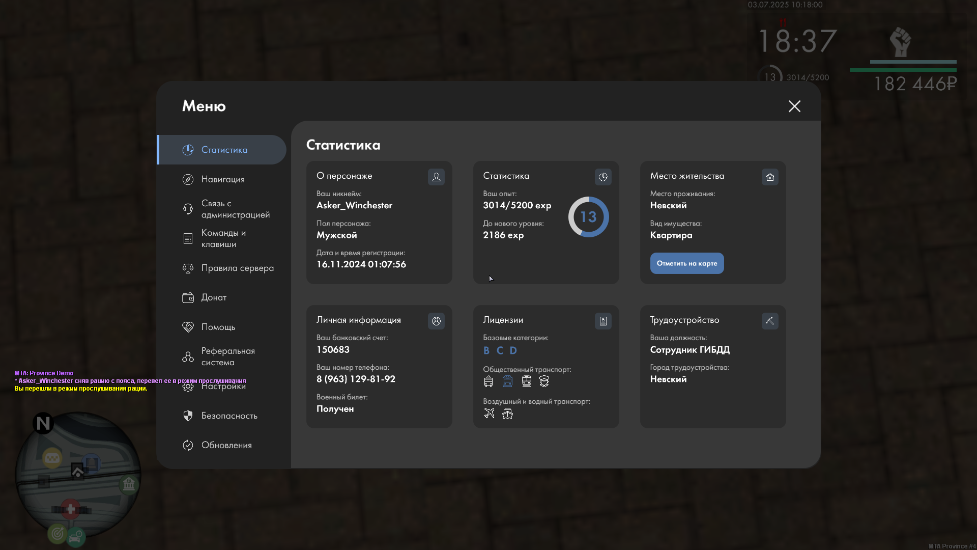Click the north N compass badge on minimap
Image resolution: width=977 pixels, height=550 pixels.
click(x=43, y=423)
